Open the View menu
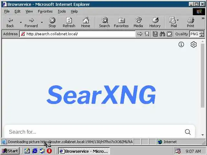 pos(29,12)
